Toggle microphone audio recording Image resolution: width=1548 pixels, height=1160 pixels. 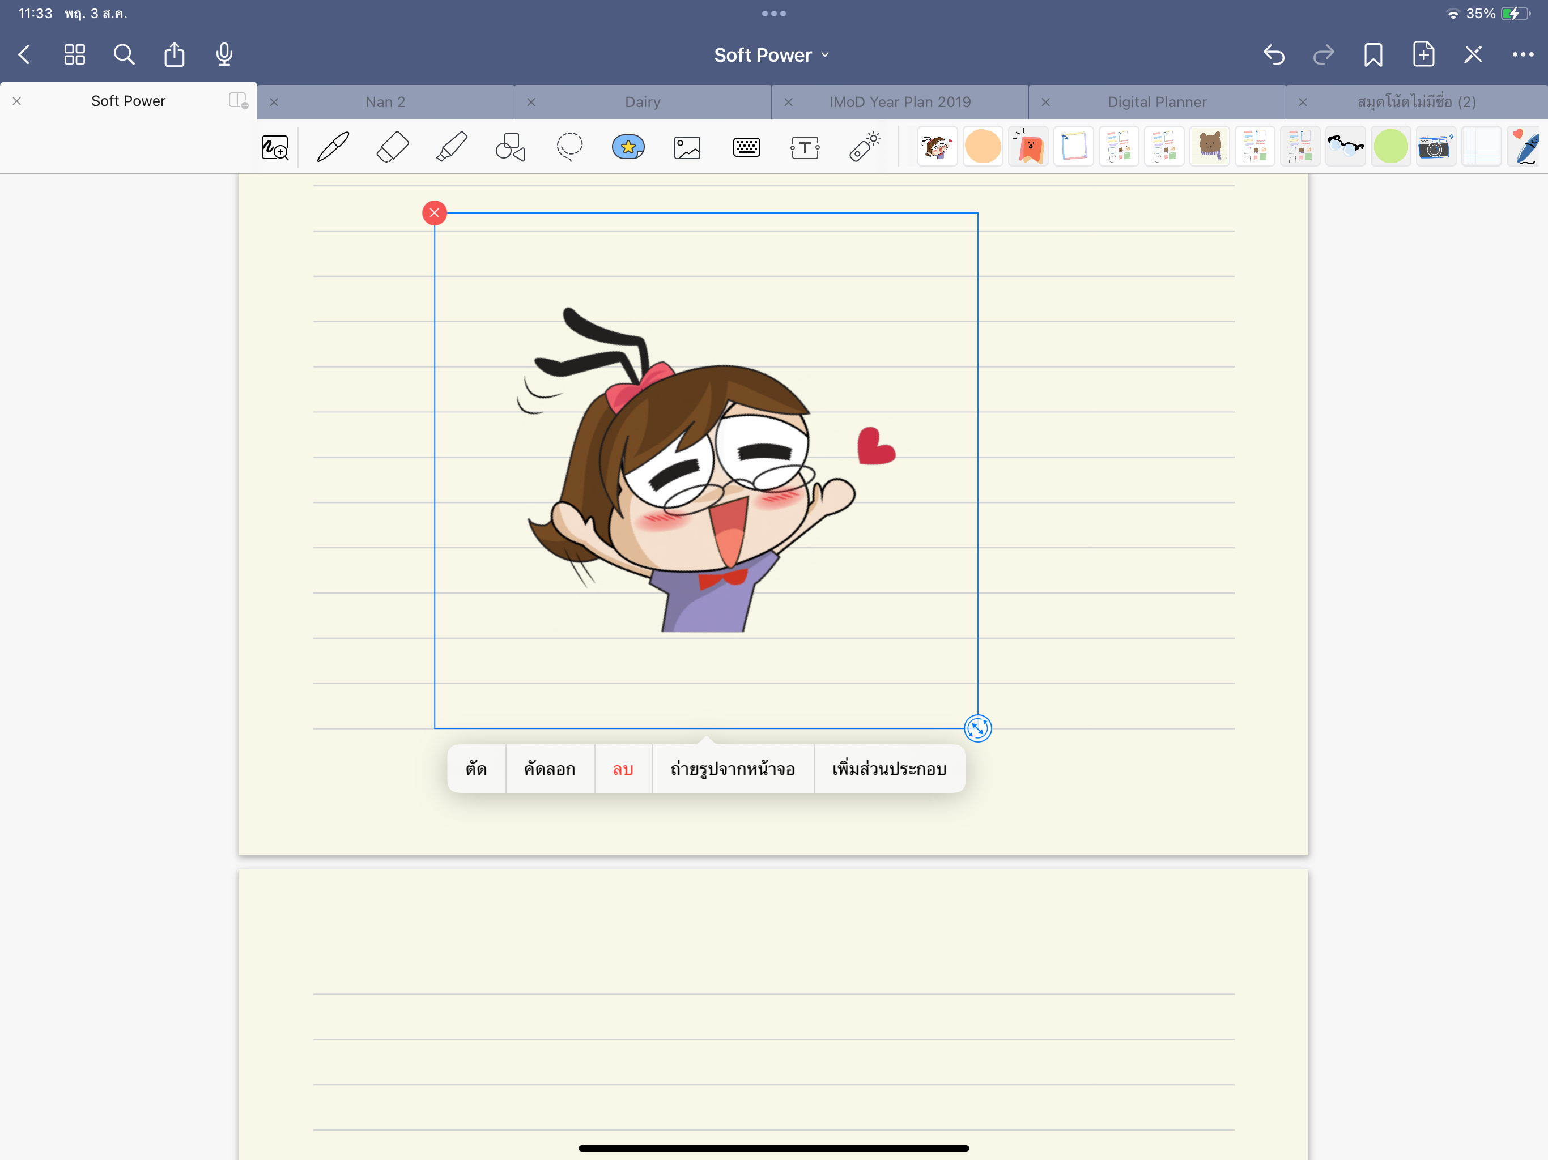pos(224,54)
